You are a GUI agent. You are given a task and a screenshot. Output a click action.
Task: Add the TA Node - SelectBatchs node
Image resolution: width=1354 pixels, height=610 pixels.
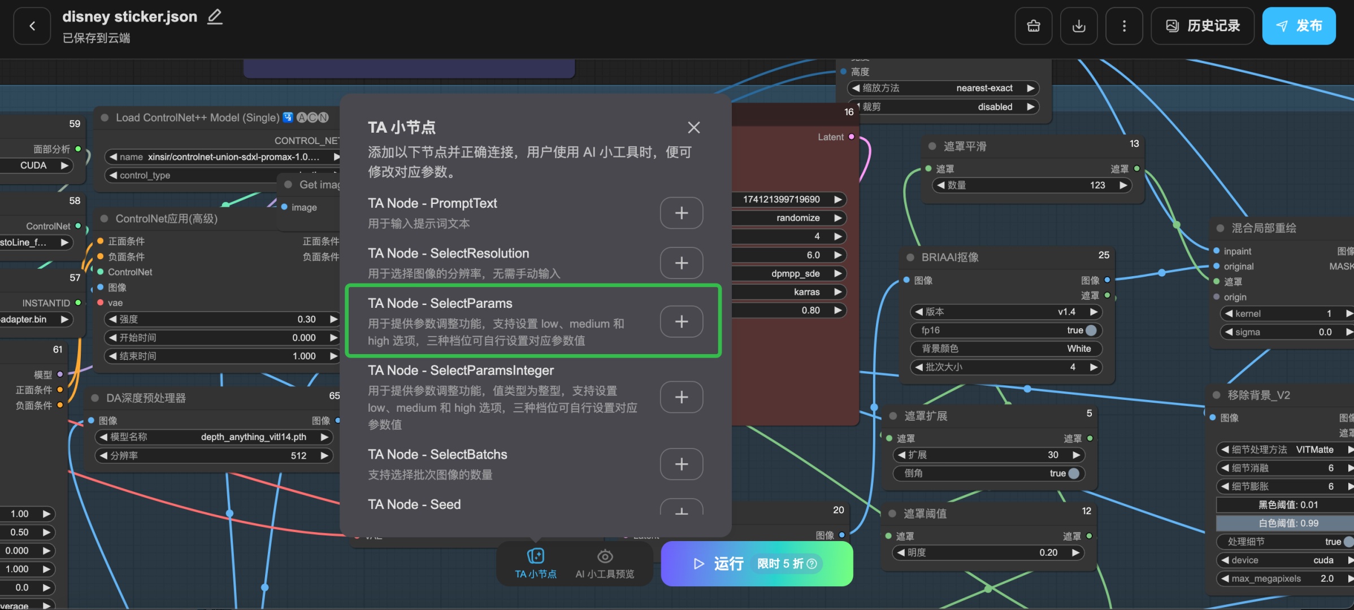click(x=681, y=464)
